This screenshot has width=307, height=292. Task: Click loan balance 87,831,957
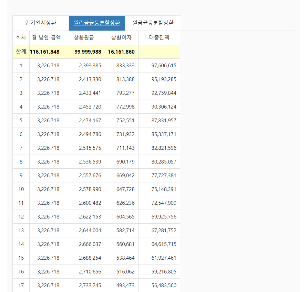pyautogui.click(x=164, y=121)
